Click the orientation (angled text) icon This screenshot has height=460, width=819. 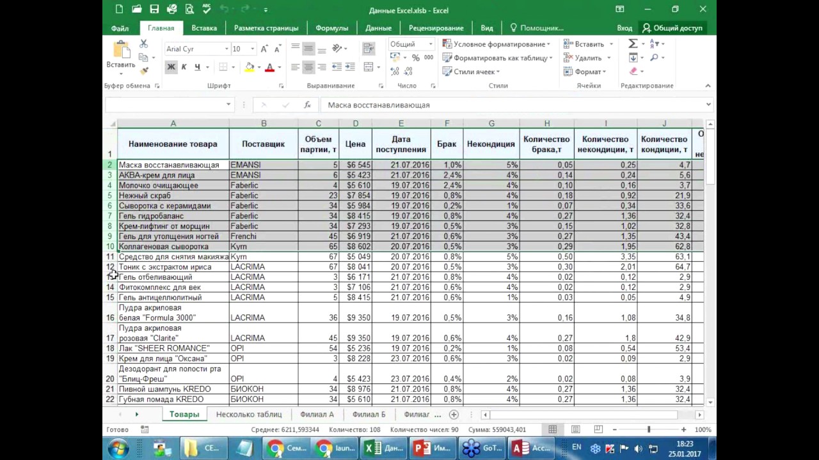pos(337,49)
